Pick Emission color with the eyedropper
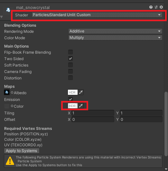168x171 pixels. 81,106
